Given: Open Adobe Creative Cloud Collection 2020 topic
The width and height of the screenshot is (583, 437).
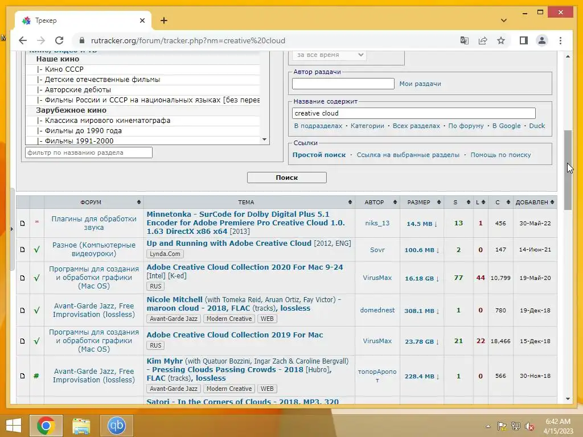Looking at the screenshot, I should coord(245,267).
